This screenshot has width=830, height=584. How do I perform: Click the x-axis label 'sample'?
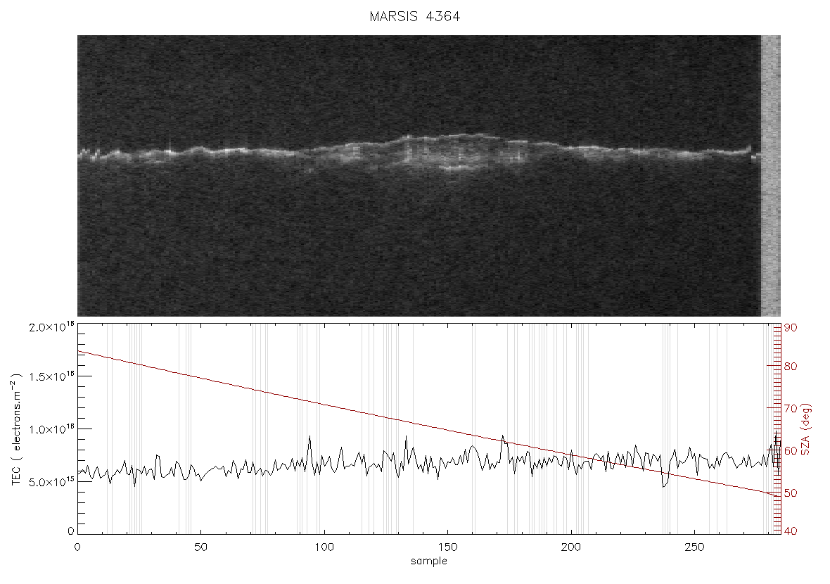coord(429,561)
